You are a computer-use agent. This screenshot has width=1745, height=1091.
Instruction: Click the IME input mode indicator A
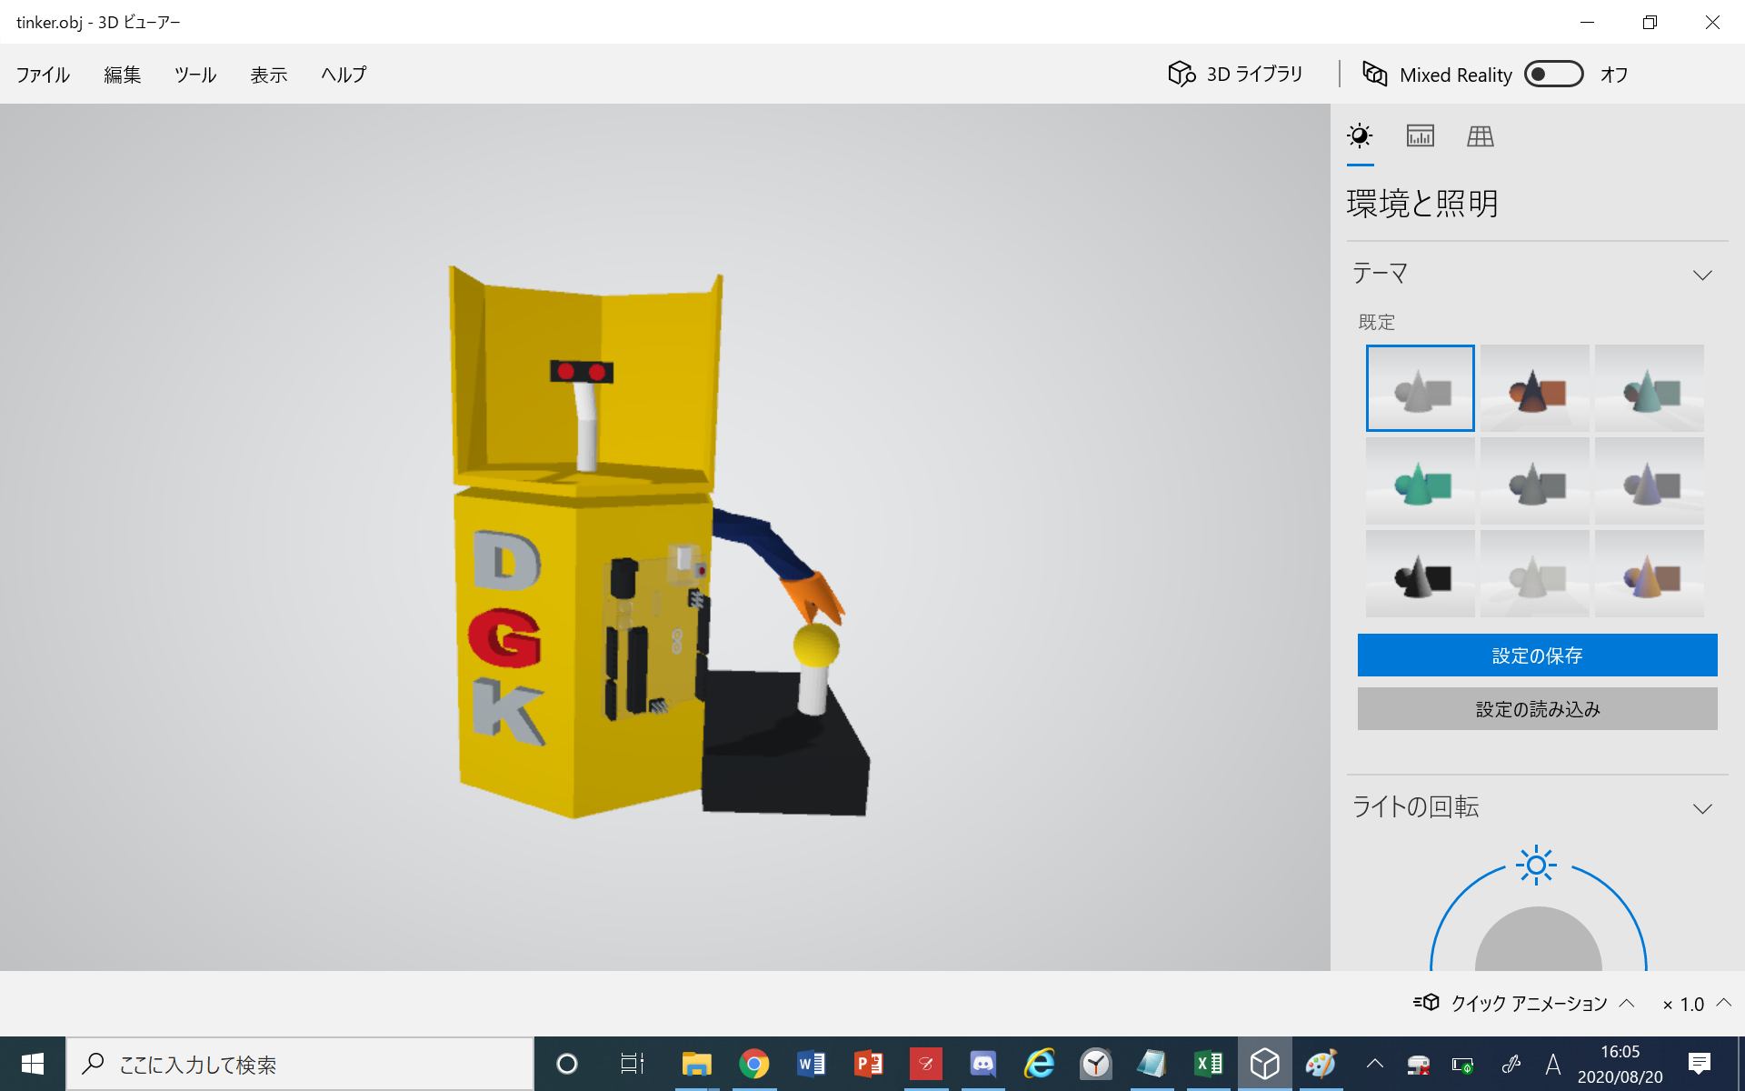click(1553, 1064)
